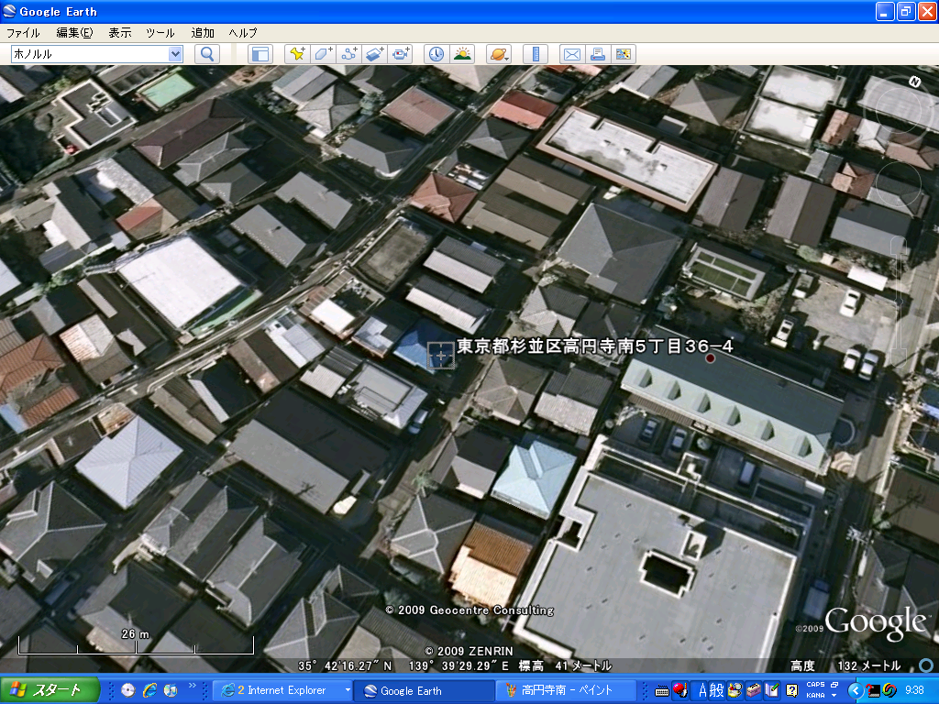Screen dimensions: 939x704
Task: Email the current view
Action: pyautogui.click(x=572, y=54)
